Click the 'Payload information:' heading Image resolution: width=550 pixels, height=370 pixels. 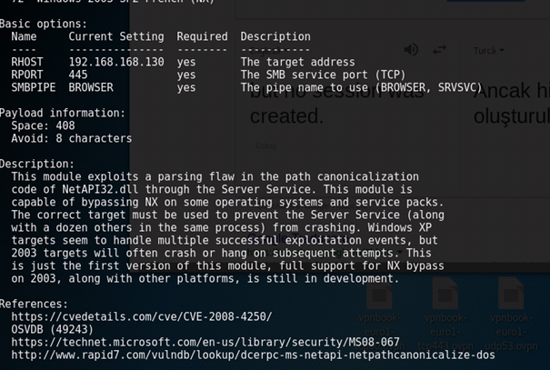(x=63, y=113)
